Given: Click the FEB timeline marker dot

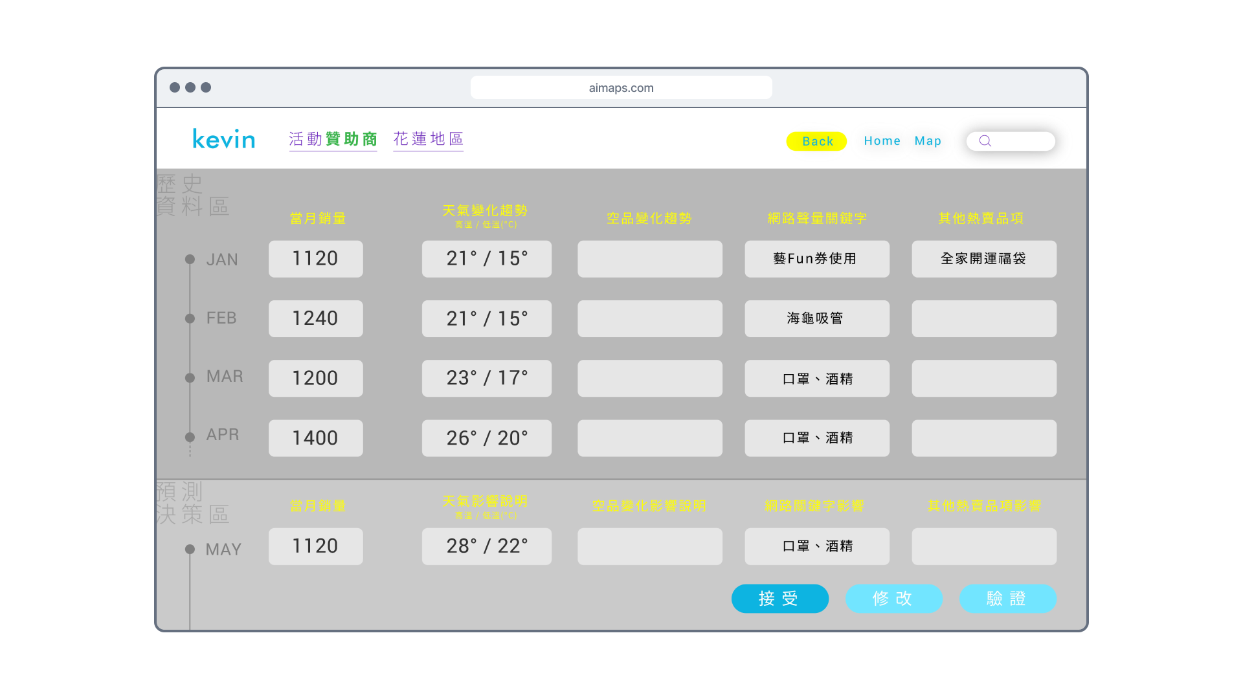Looking at the screenshot, I should 190,318.
